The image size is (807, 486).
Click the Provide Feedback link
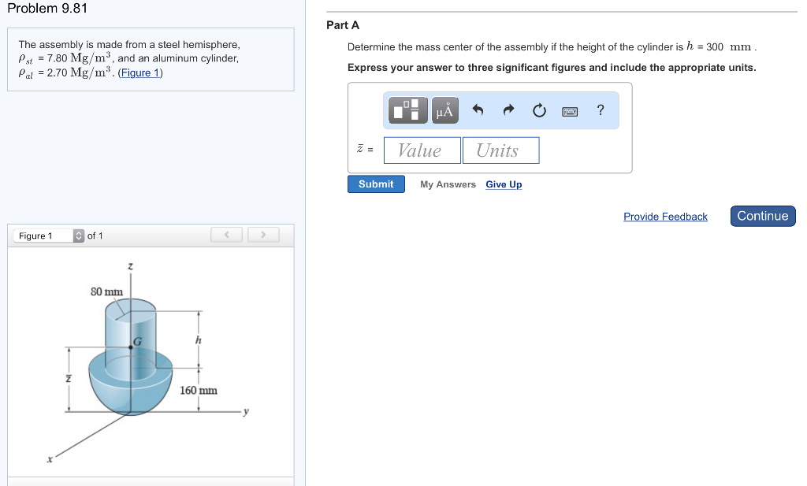(x=665, y=216)
